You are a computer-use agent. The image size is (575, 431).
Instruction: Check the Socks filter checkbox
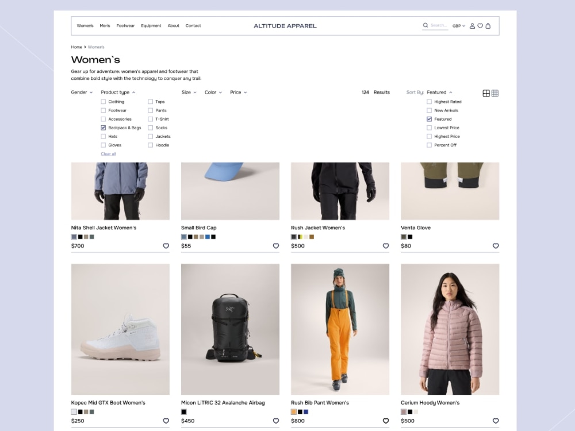pyautogui.click(x=150, y=128)
